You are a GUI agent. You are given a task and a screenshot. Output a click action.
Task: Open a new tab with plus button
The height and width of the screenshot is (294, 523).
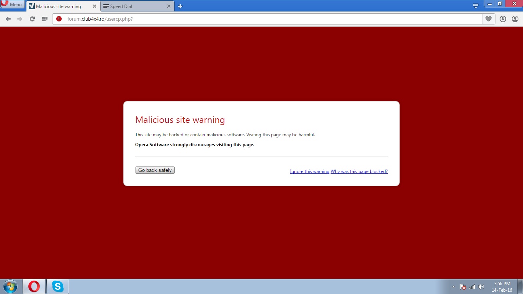(180, 7)
